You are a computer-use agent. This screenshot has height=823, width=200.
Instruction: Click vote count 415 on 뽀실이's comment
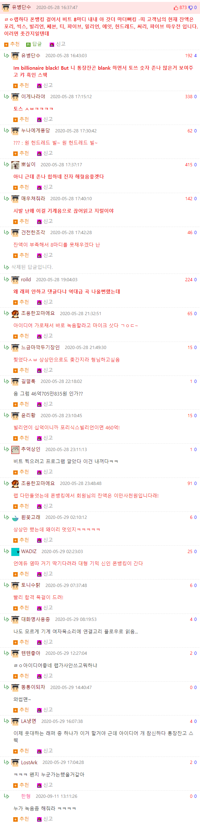tap(189, 165)
